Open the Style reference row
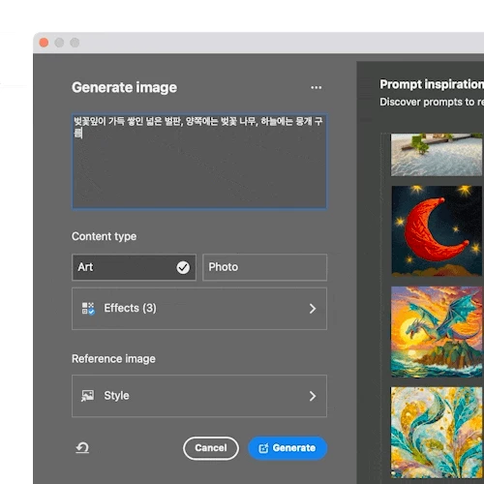The width and height of the screenshot is (484, 484). point(199,396)
